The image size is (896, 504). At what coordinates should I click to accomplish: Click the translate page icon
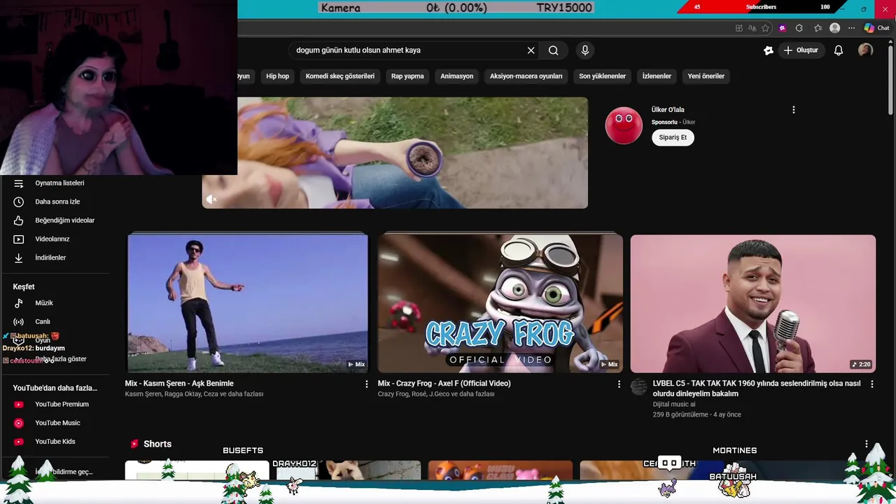click(752, 28)
